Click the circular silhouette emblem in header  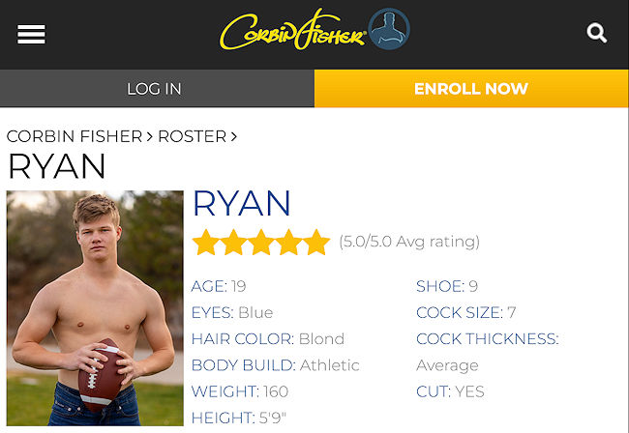click(x=389, y=30)
